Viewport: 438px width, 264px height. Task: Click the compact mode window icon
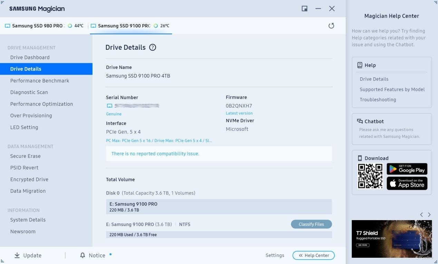(x=304, y=9)
